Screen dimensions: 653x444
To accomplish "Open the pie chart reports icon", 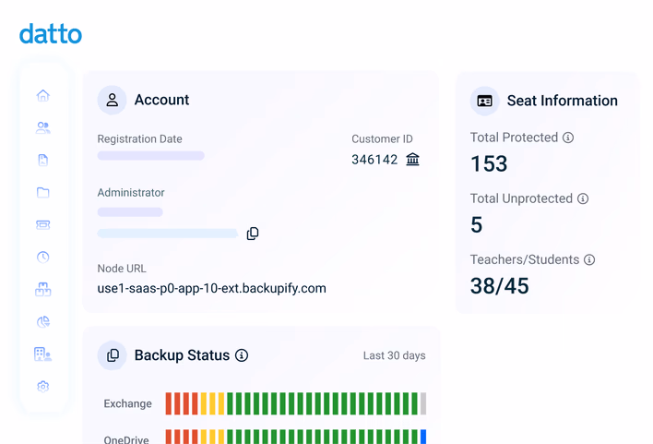I will (43, 321).
